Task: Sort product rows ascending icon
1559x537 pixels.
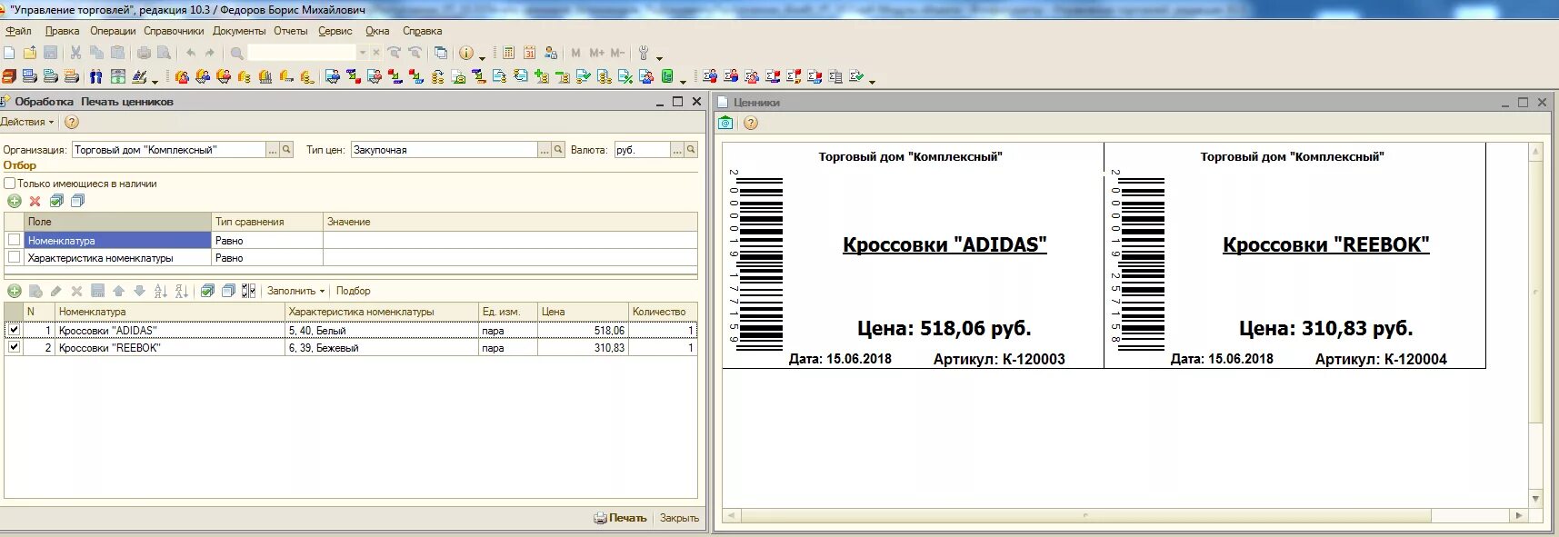Action: [x=161, y=291]
